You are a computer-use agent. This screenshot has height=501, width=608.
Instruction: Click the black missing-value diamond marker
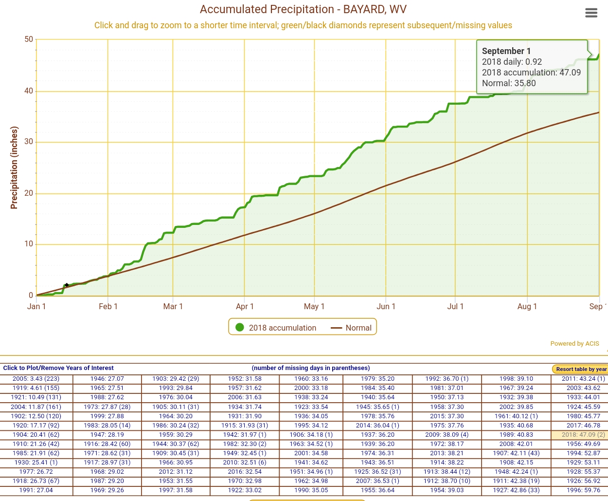pyautogui.click(x=67, y=285)
